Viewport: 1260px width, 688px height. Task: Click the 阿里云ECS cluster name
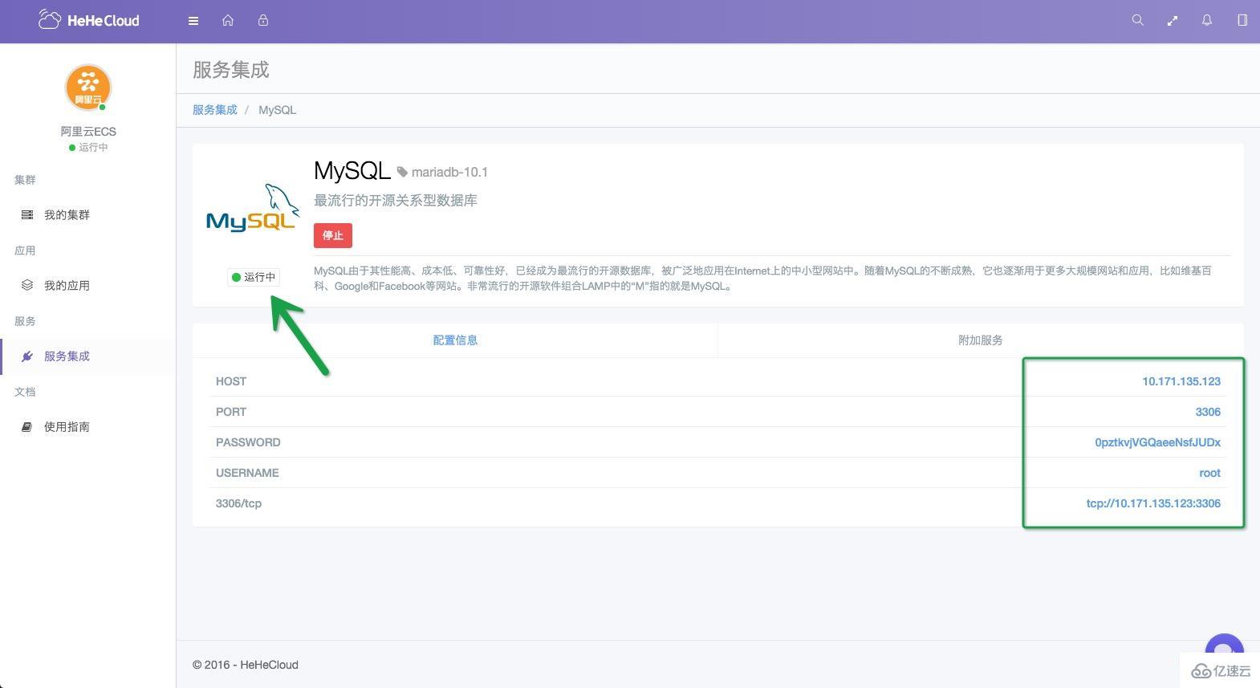click(88, 132)
